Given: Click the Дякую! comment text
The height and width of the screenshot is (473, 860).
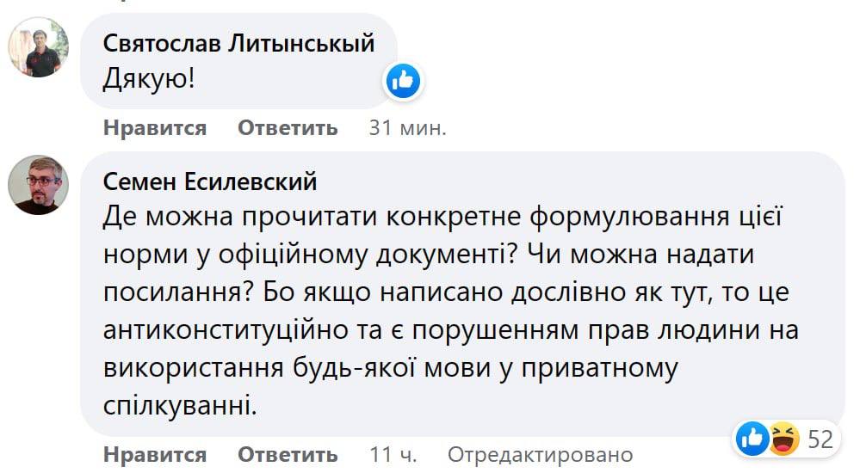Looking at the screenshot, I should (149, 80).
